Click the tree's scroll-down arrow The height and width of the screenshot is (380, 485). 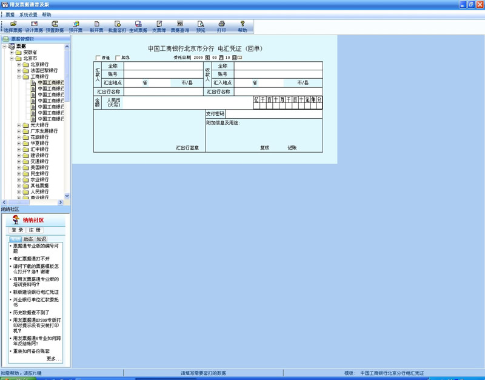(x=67, y=196)
